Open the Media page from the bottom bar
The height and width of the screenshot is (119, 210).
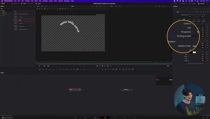click(x=75, y=118)
